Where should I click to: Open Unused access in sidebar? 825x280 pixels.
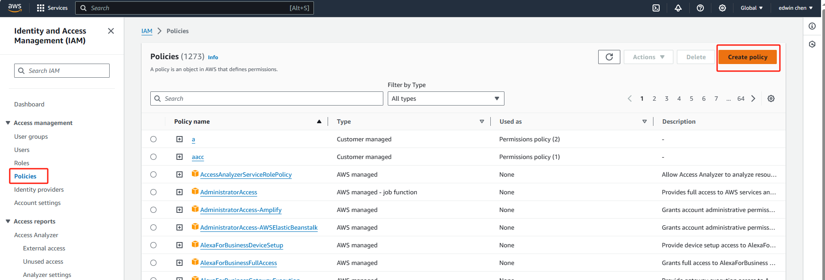(43, 261)
